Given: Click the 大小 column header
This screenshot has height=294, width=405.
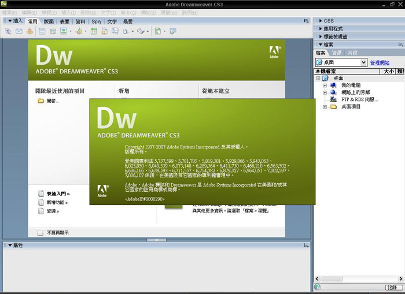Looking at the screenshot, I should click(388, 71).
